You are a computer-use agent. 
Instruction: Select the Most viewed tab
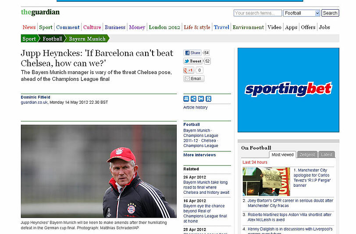point(282,155)
